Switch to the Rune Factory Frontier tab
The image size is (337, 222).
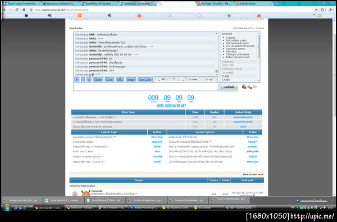tap(21, 4)
